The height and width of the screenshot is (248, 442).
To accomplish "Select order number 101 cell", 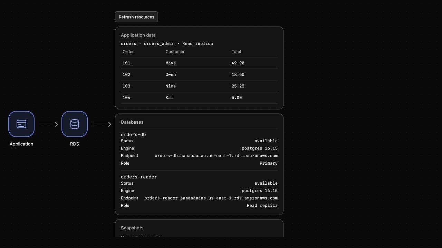I will click(126, 63).
